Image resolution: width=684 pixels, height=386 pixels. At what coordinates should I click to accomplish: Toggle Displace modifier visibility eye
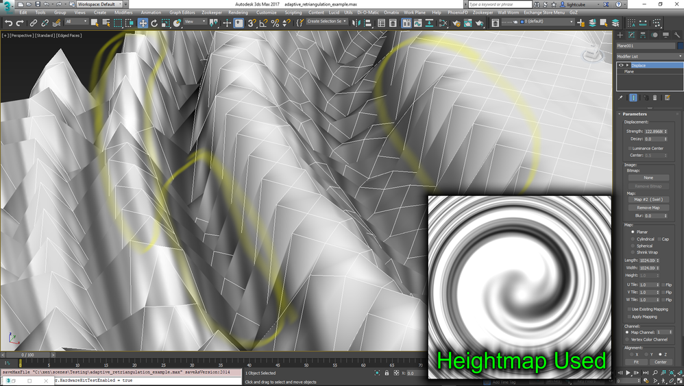(621, 65)
